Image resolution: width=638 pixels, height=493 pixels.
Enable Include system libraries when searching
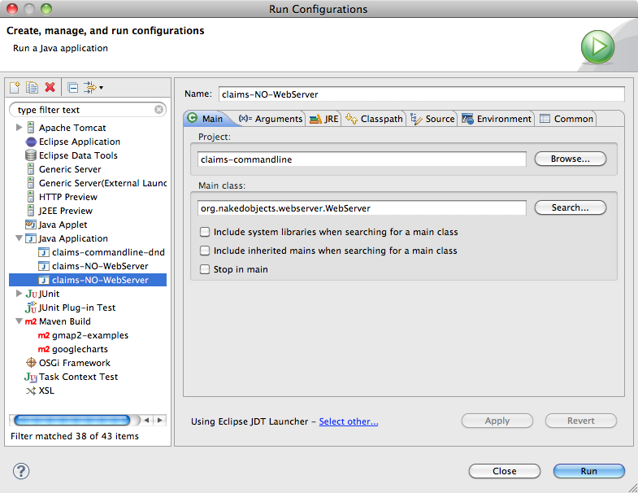(x=206, y=232)
